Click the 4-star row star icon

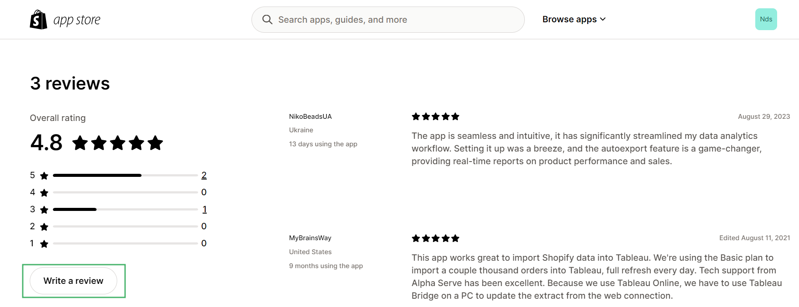(44, 193)
